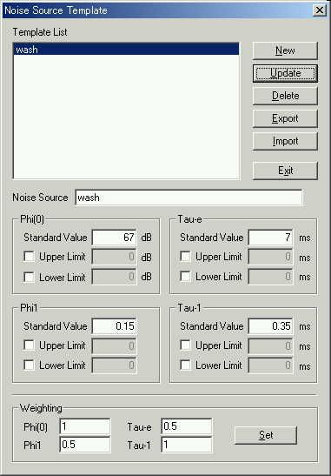Screen dimensions: 331x476
Task: Click the Set weighting button
Action: (266, 435)
